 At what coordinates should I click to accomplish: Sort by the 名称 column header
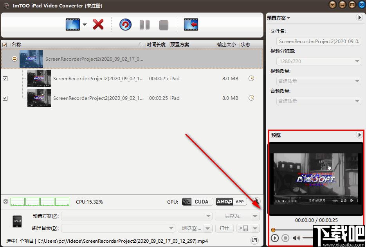16,44
